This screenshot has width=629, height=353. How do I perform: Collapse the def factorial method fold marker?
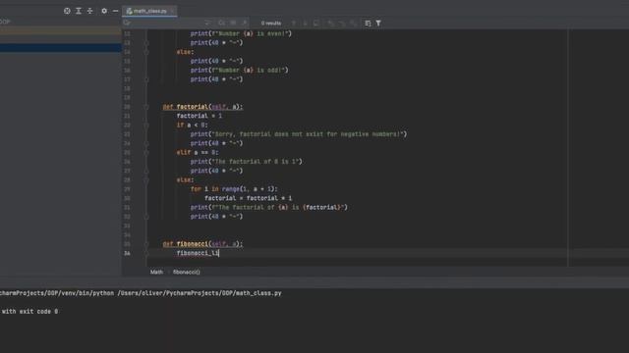tap(146, 107)
